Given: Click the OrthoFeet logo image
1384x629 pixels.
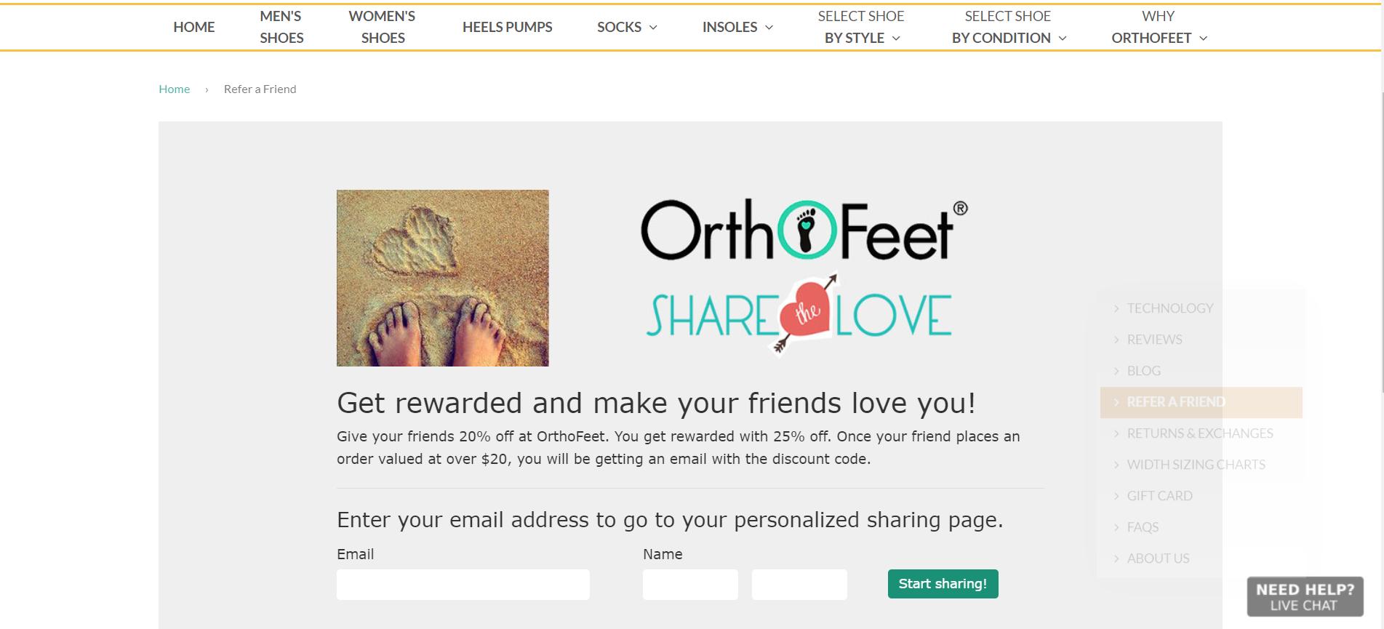Looking at the screenshot, I should pos(804,230).
